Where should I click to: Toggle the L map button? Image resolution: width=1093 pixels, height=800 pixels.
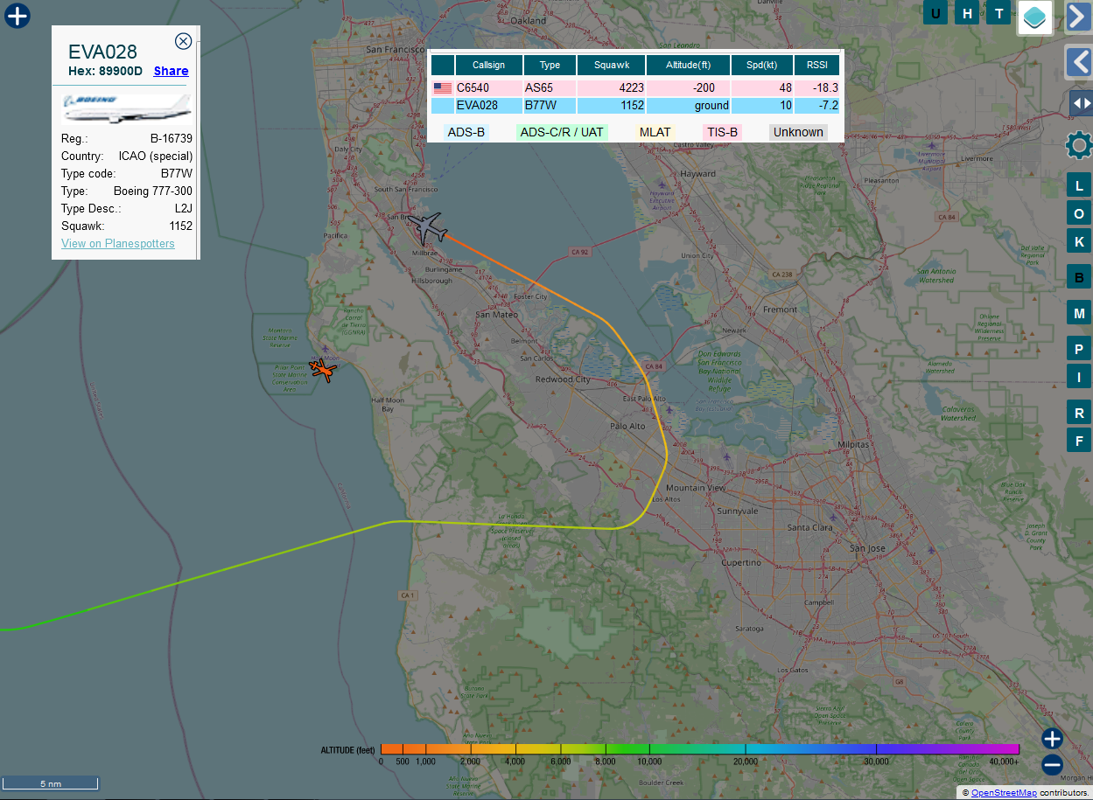click(x=1079, y=185)
